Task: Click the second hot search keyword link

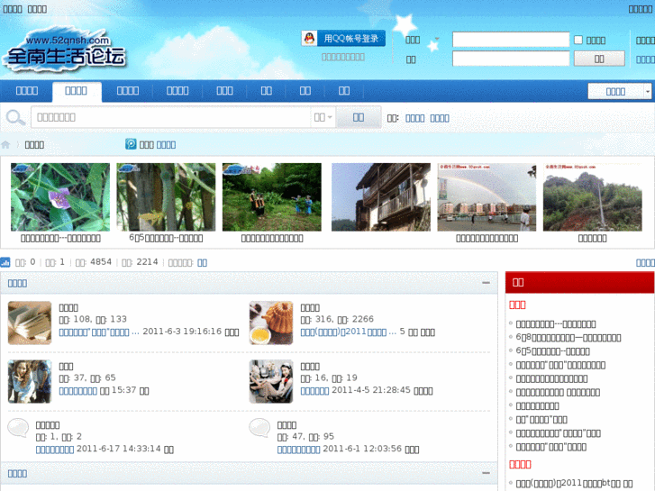Action: 440,118
